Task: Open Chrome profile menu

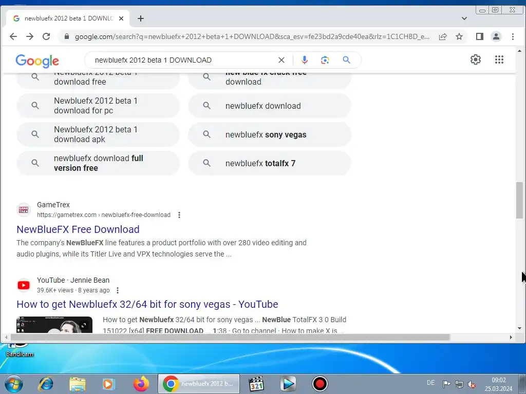Action: click(496, 36)
